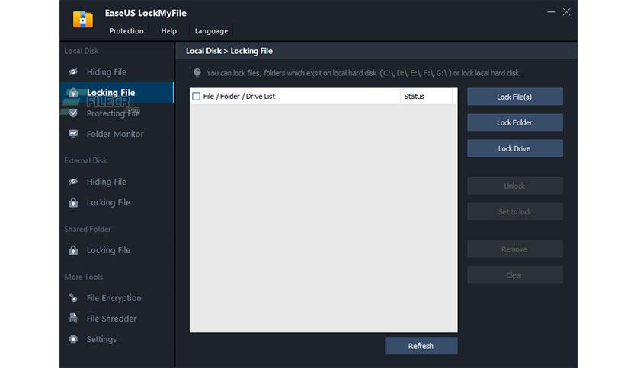Click the Lock Folder button
Image resolution: width=637 pixels, height=368 pixels.
coord(515,122)
